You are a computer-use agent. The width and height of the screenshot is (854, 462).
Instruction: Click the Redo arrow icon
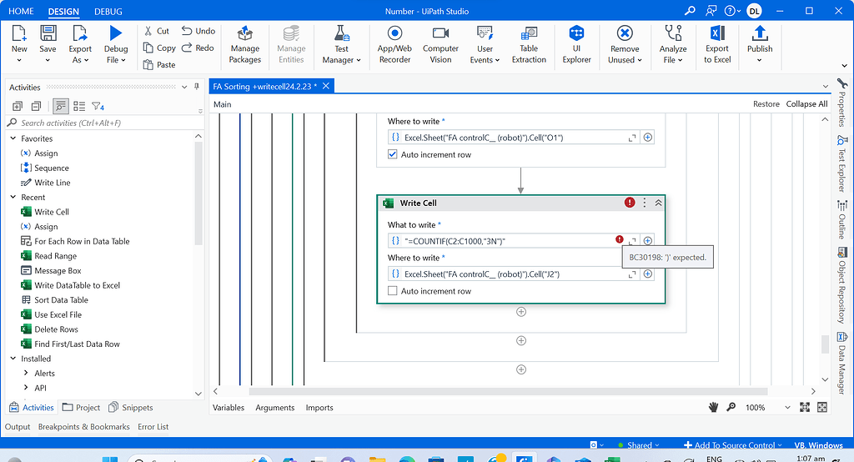coord(187,48)
